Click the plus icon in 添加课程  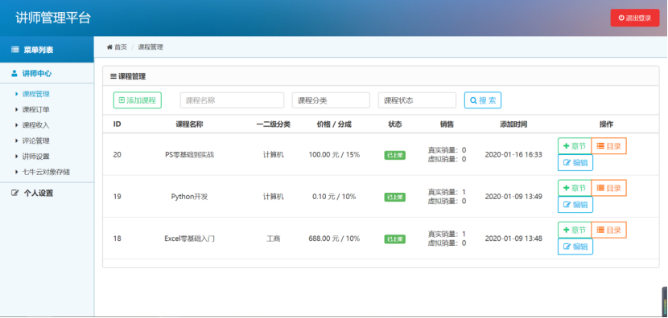[122, 100]
